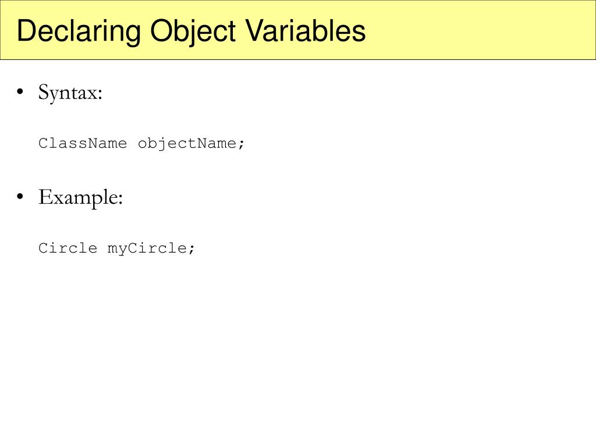Click the Circle class name in the code
596x447 pixels.
pos(68,248)
